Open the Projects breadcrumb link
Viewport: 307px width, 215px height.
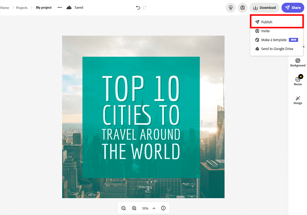point(22,7)
